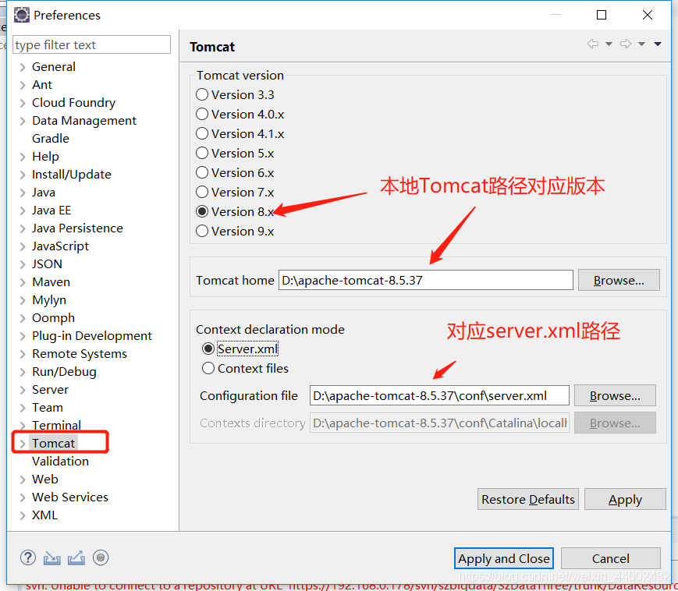Click the export preferences icon
Viewport: 678px width, 591px height.
76,558
